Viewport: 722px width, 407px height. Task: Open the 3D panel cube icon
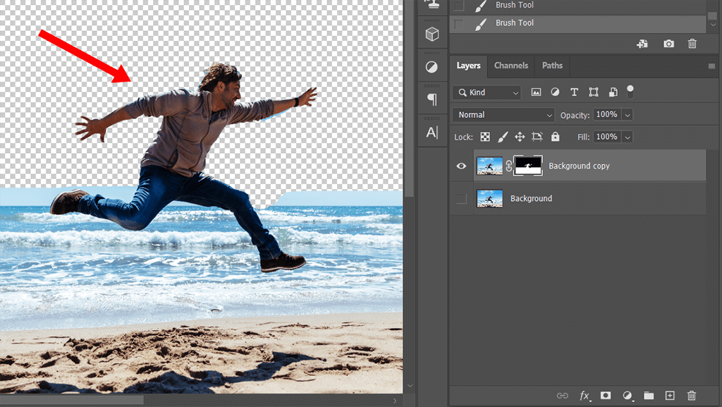pyautogui.click(x=432, y=34)
